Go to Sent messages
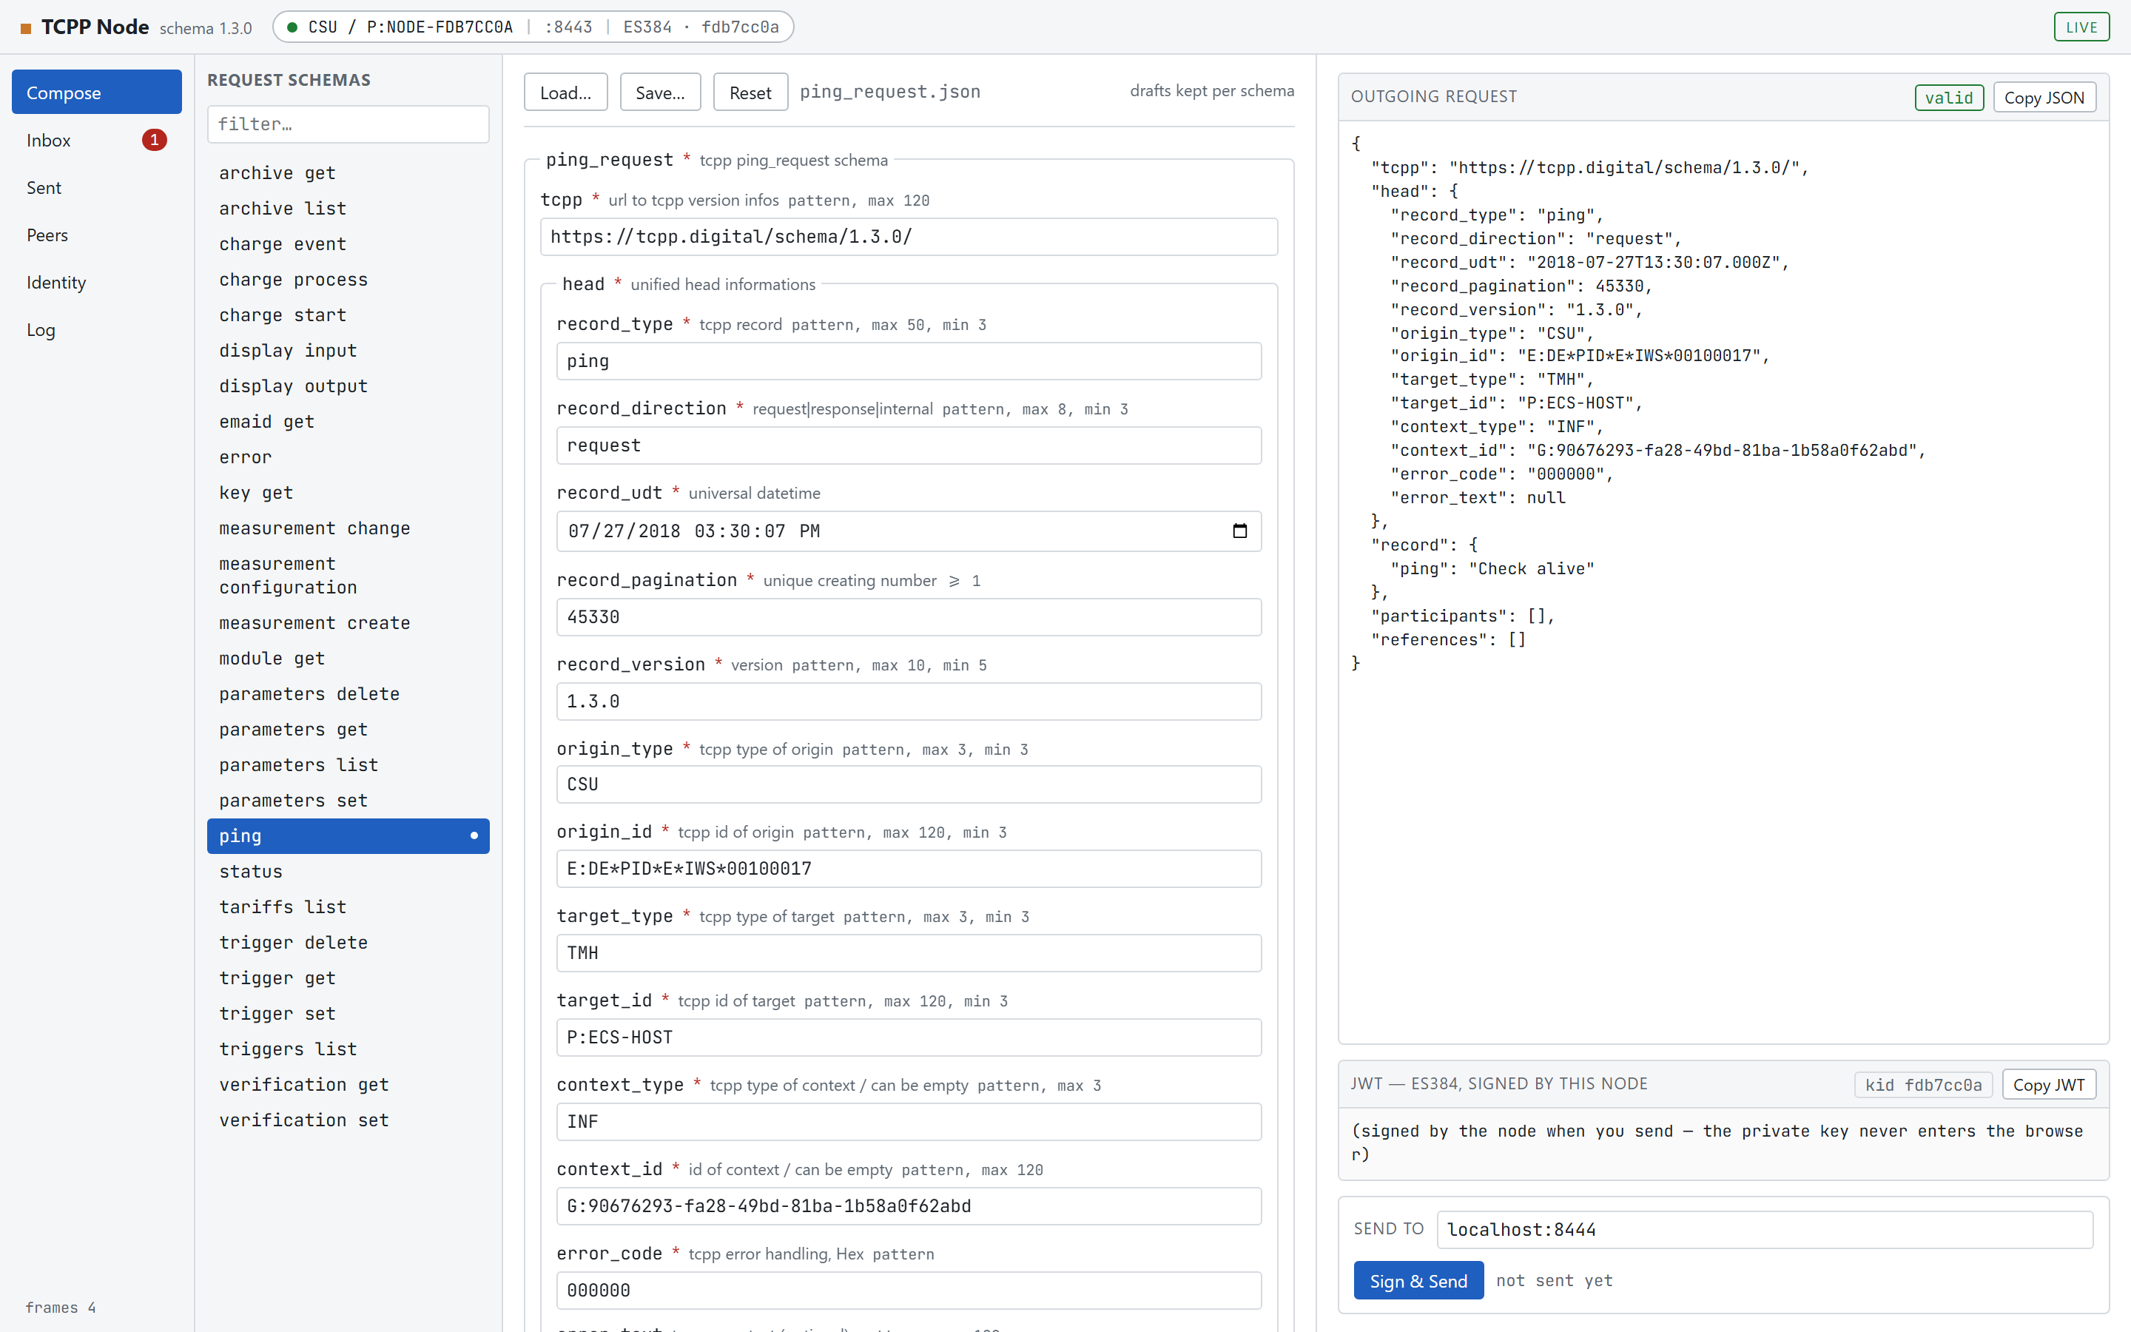 pyautogui.click(x=97, y=188)
